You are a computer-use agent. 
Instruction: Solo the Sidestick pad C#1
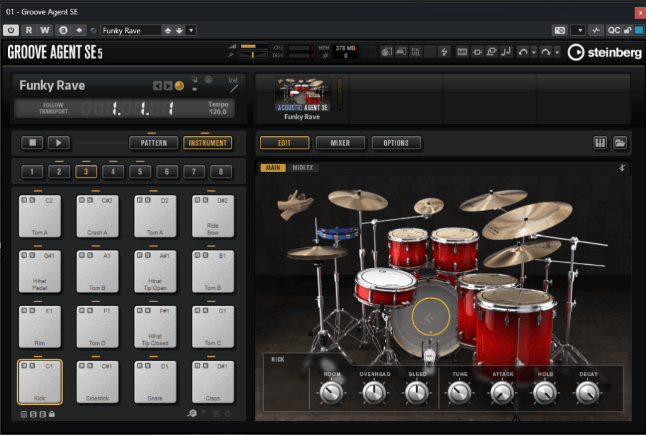point(90,366)
